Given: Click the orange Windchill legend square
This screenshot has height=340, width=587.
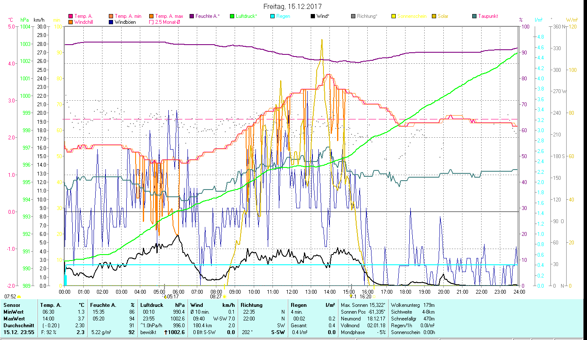Looking at the screenshot, I should [71, 22].
